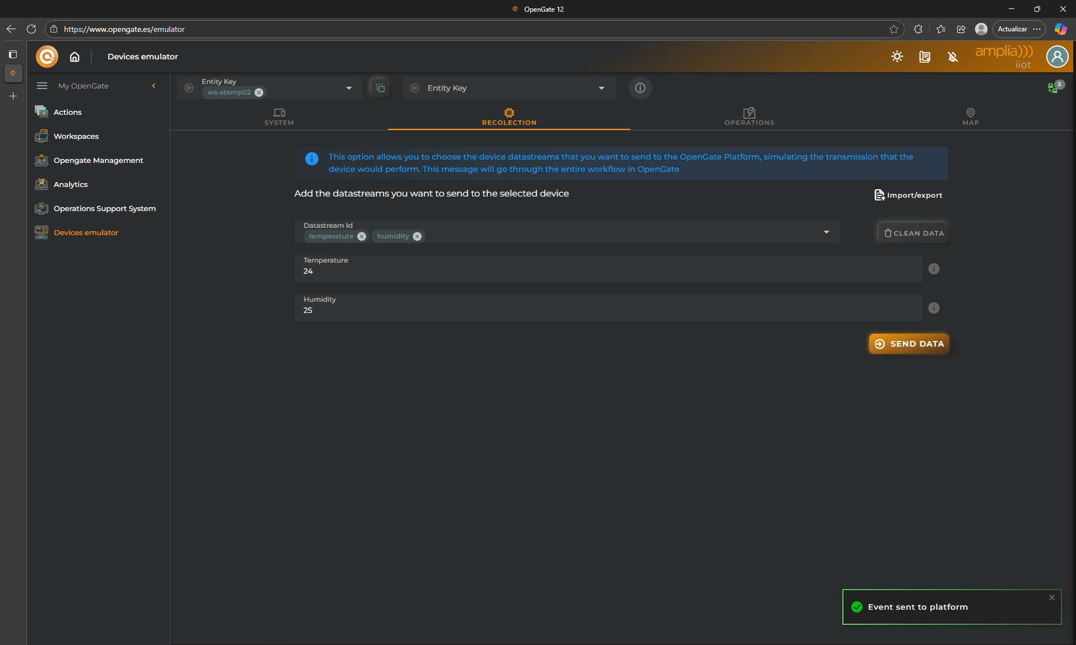This screenshot has width=1076, height=645.
Task: Open the connection status icon with badge
Action: coord(1054,88)
